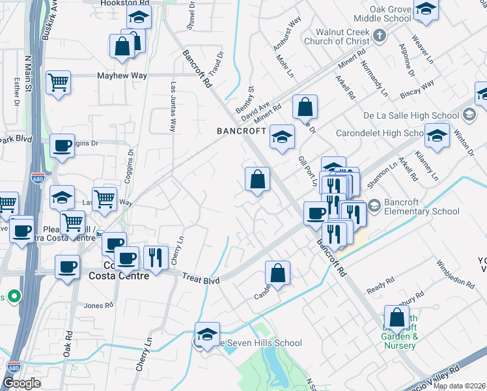Screen dimensions: 487x391
Task: Click the school marker next to BANCROFT label
Action: pyautogui.click(x=282, y=138)
